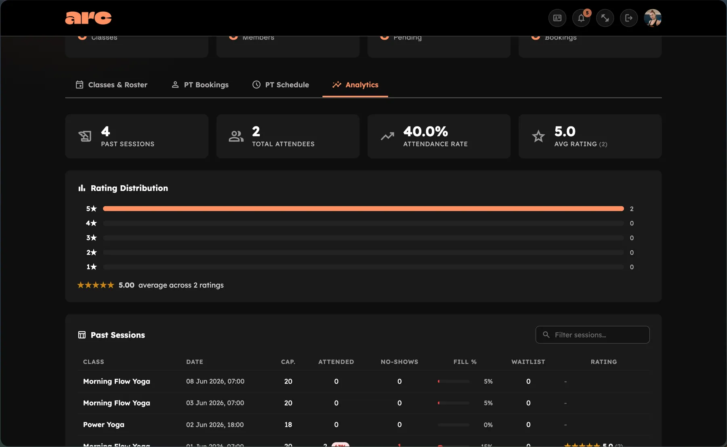Screen dimensions: 727x447
Task: Sort by RATING column header
Action: pyautogui.click(x=604, y=362)
